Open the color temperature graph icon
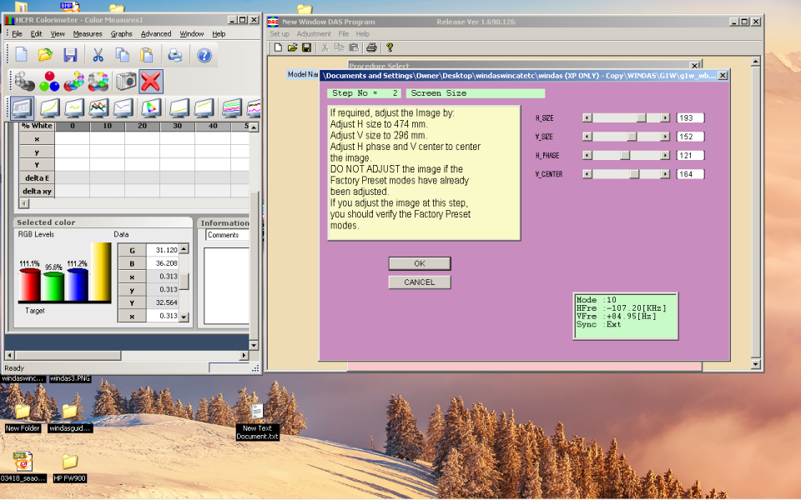Screen dimensions: 801x500 click(123, 107)
